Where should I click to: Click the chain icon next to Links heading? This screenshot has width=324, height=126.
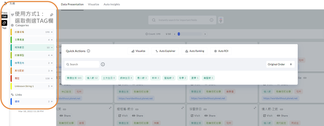[12, 95]
